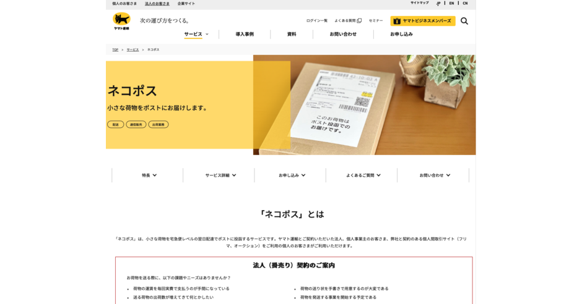This screenshot has width=582, height=304.
Task: Click the 出荷業務 tag pill
Action: tap(159, 124)
